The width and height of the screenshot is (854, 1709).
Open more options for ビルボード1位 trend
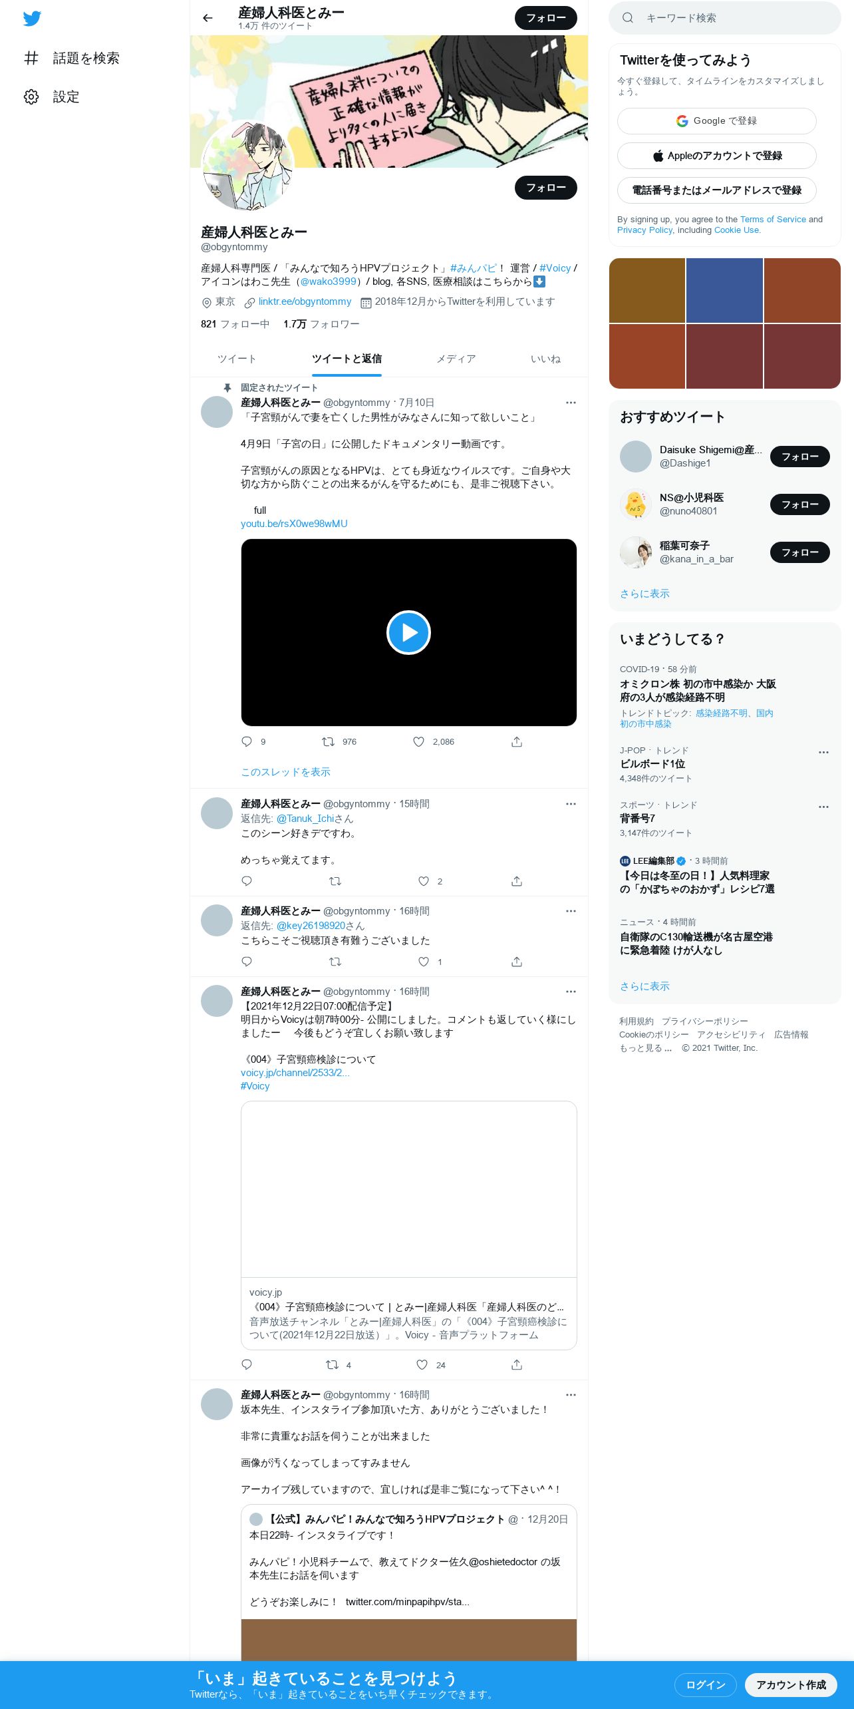(x=823, y=752)
